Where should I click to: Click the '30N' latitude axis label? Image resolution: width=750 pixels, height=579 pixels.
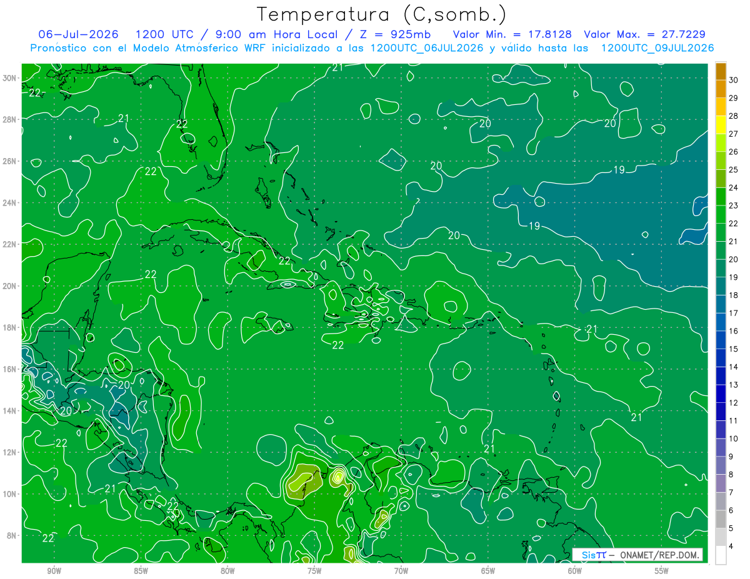11,78
